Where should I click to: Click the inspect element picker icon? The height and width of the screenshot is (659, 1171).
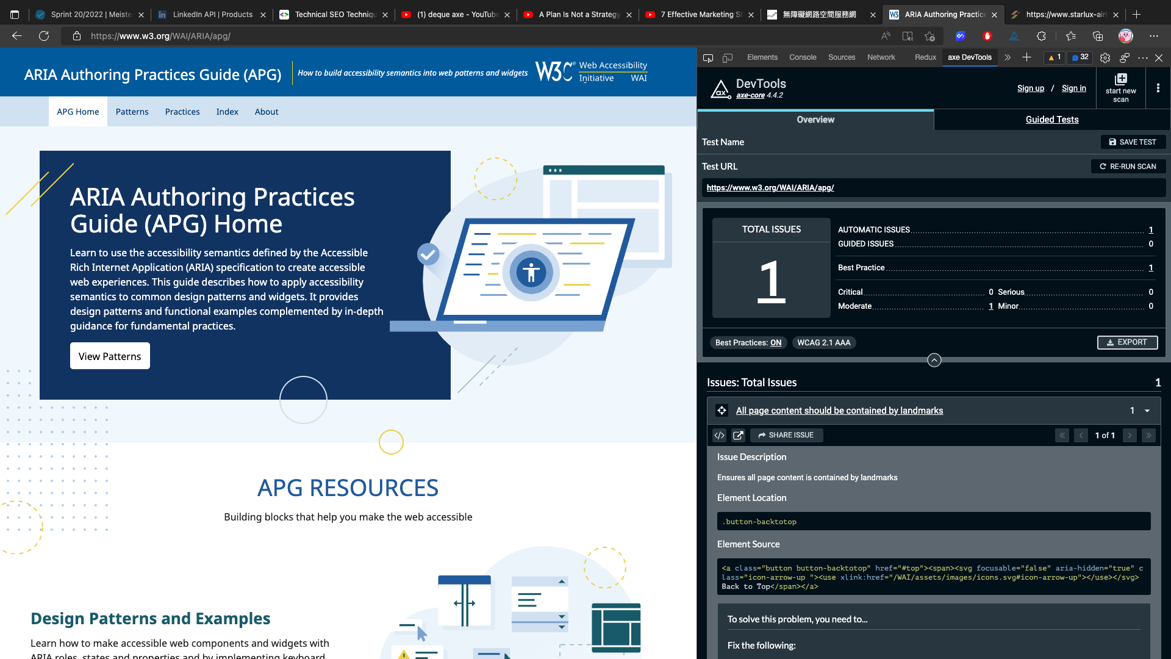(x=708, y=58)
